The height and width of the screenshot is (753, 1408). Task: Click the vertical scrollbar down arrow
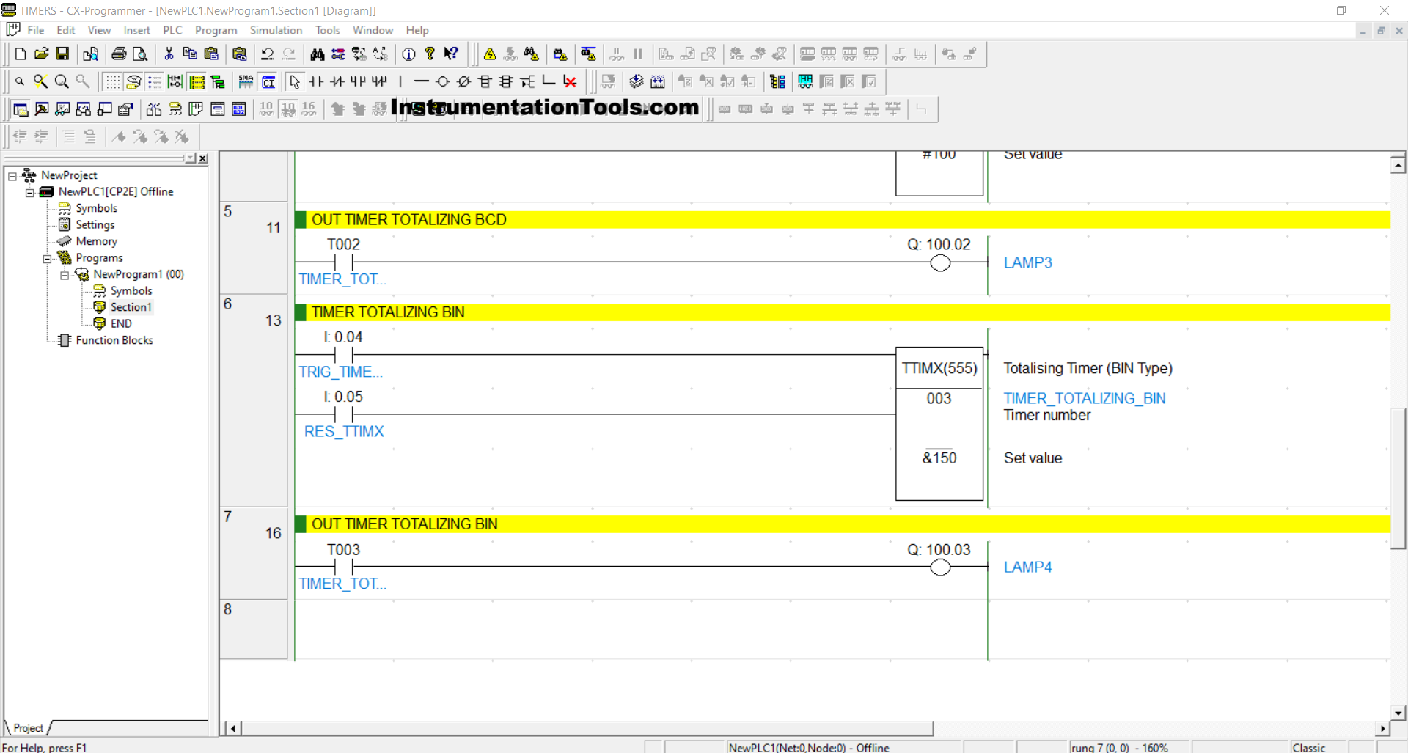coord(1398,713)
